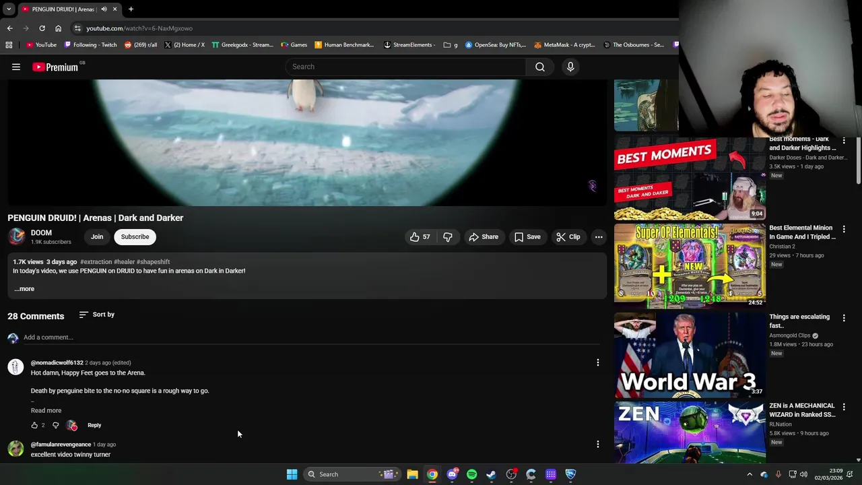Screen dimensions: 862x485
Task: Go back with the browser back arrow
Action: tap(9, 28)
